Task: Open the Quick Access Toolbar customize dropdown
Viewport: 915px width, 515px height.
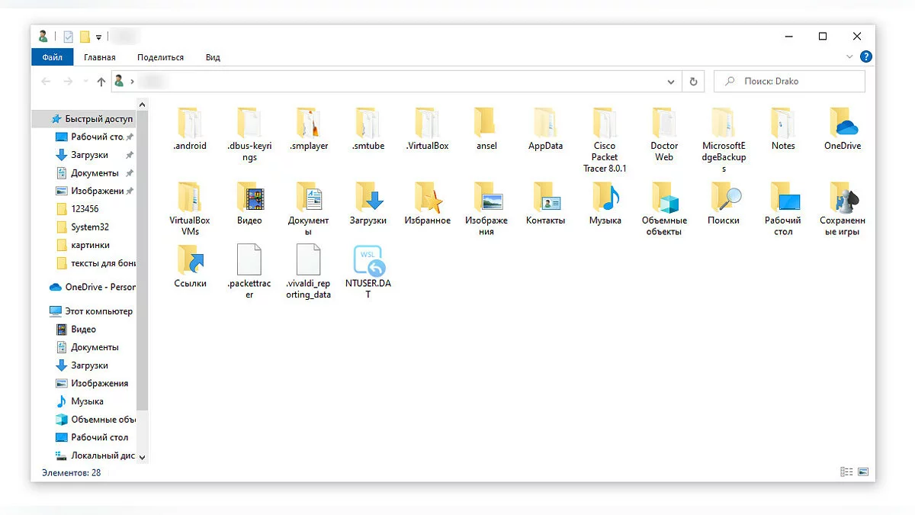Action: pos(98,37)
